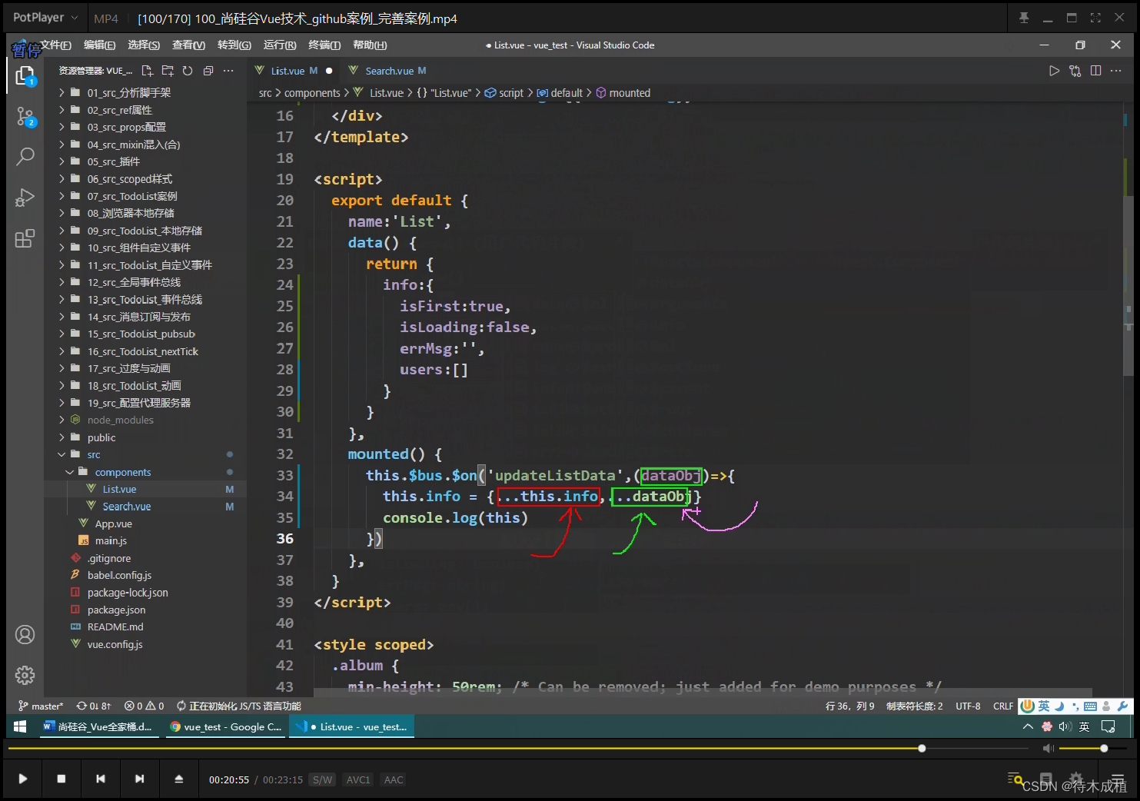Open the Word document taskbar item
The image size is (1140, 801).
coord(98,726)
